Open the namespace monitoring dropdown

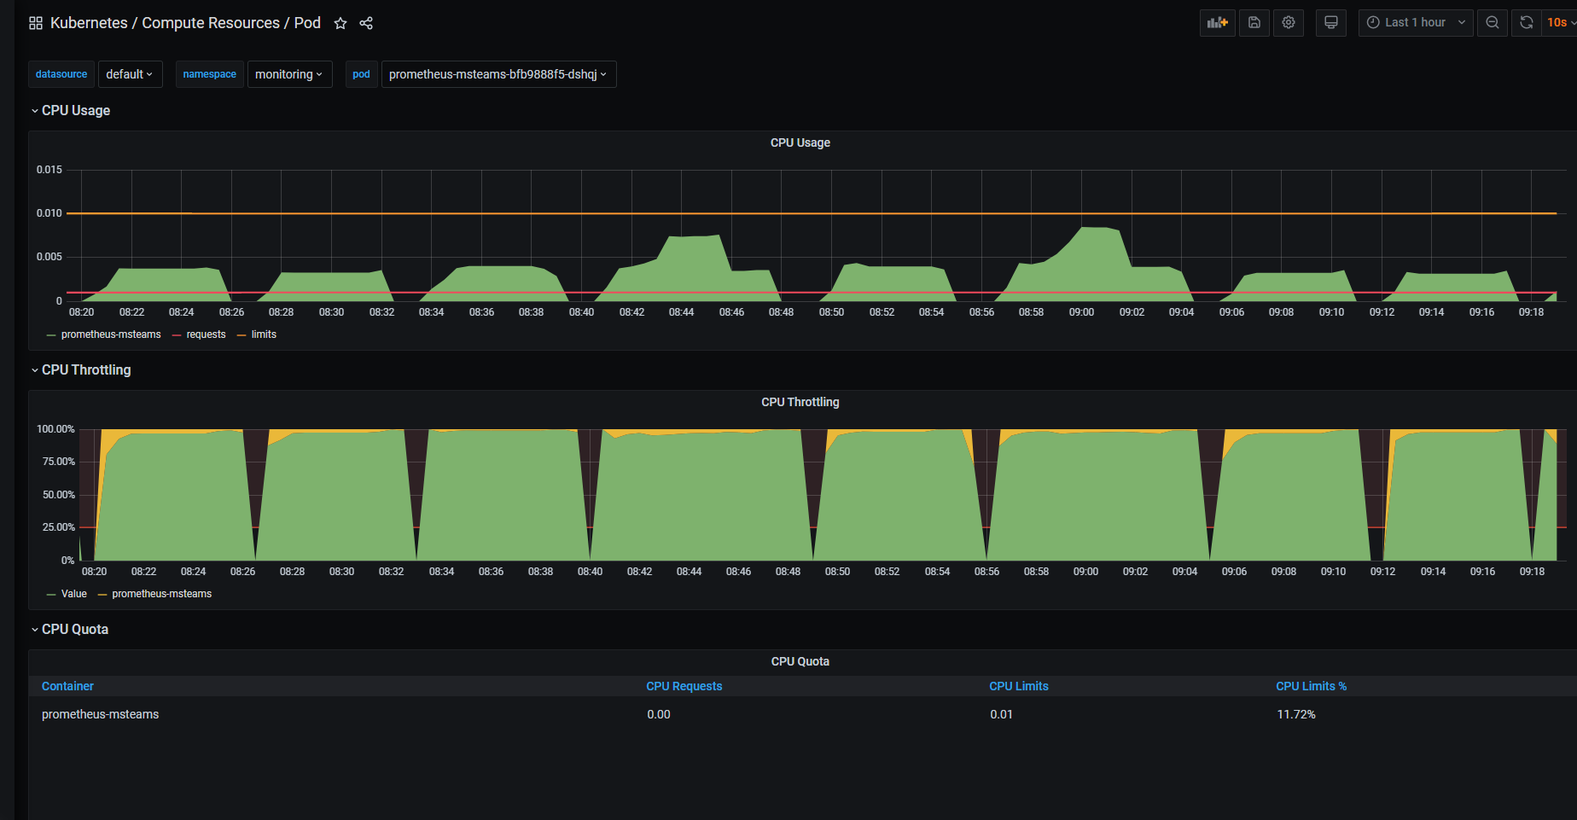[289, 74]
